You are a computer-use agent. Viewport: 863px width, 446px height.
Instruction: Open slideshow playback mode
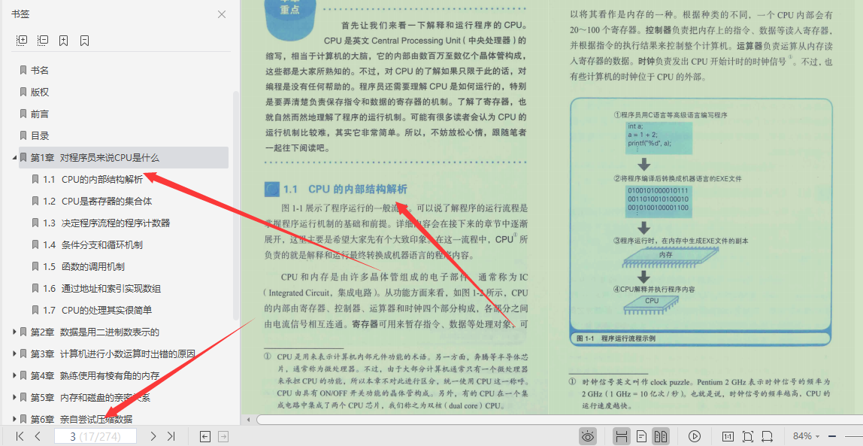[695, 435]
